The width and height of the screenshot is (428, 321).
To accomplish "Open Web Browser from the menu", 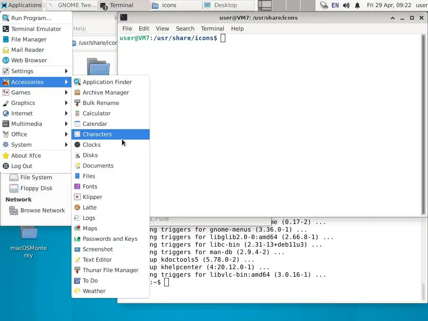I will click(x=36, y=60).
